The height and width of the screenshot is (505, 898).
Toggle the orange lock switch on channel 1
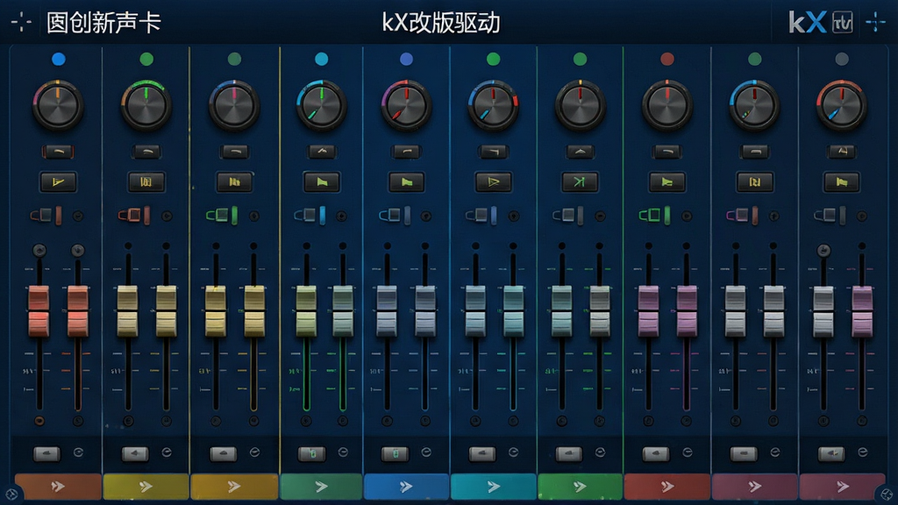46,216
